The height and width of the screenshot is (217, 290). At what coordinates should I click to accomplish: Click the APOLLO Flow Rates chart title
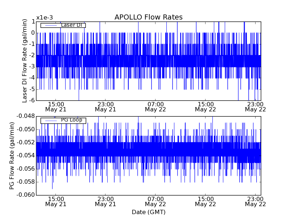pos(148,17)
